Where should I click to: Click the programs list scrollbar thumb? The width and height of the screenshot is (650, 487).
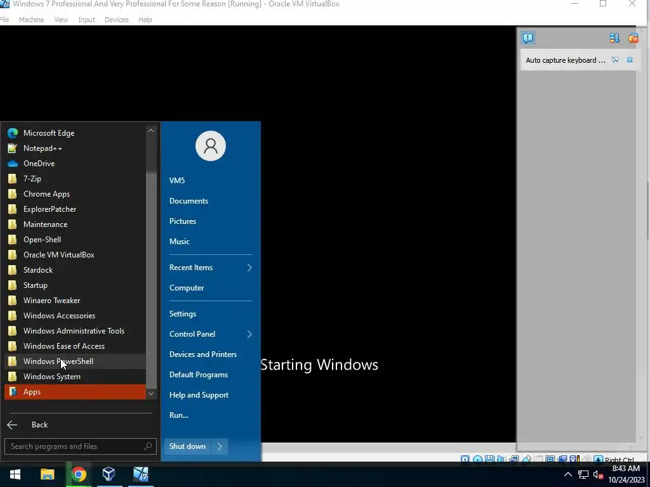151,281
